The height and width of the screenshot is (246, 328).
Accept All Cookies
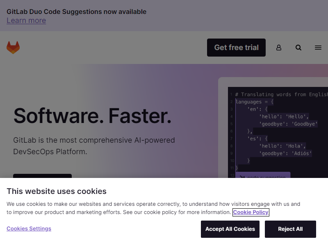pyautogui.click(x=230, y=229)
